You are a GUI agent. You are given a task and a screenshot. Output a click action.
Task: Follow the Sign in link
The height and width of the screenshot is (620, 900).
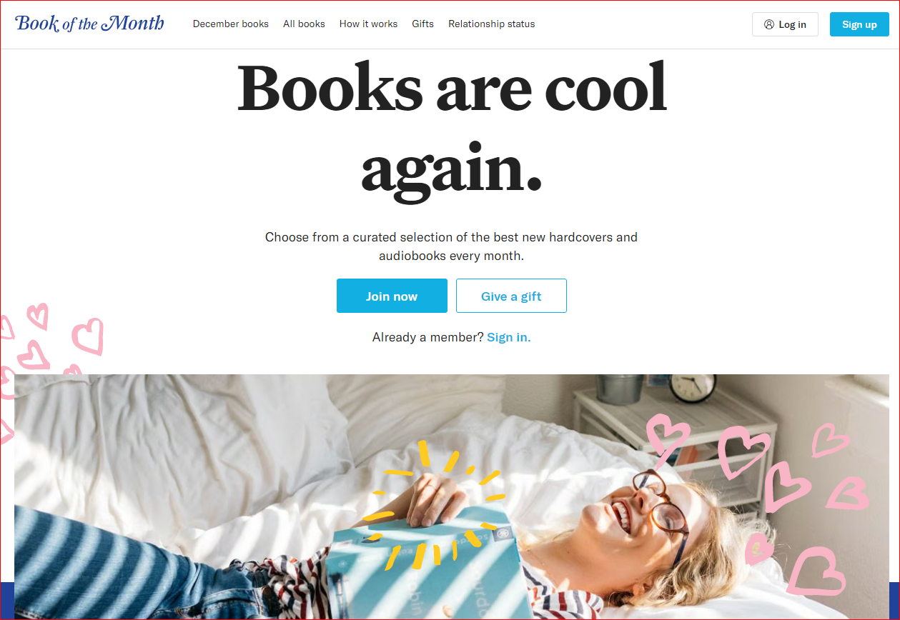(509, 337)
